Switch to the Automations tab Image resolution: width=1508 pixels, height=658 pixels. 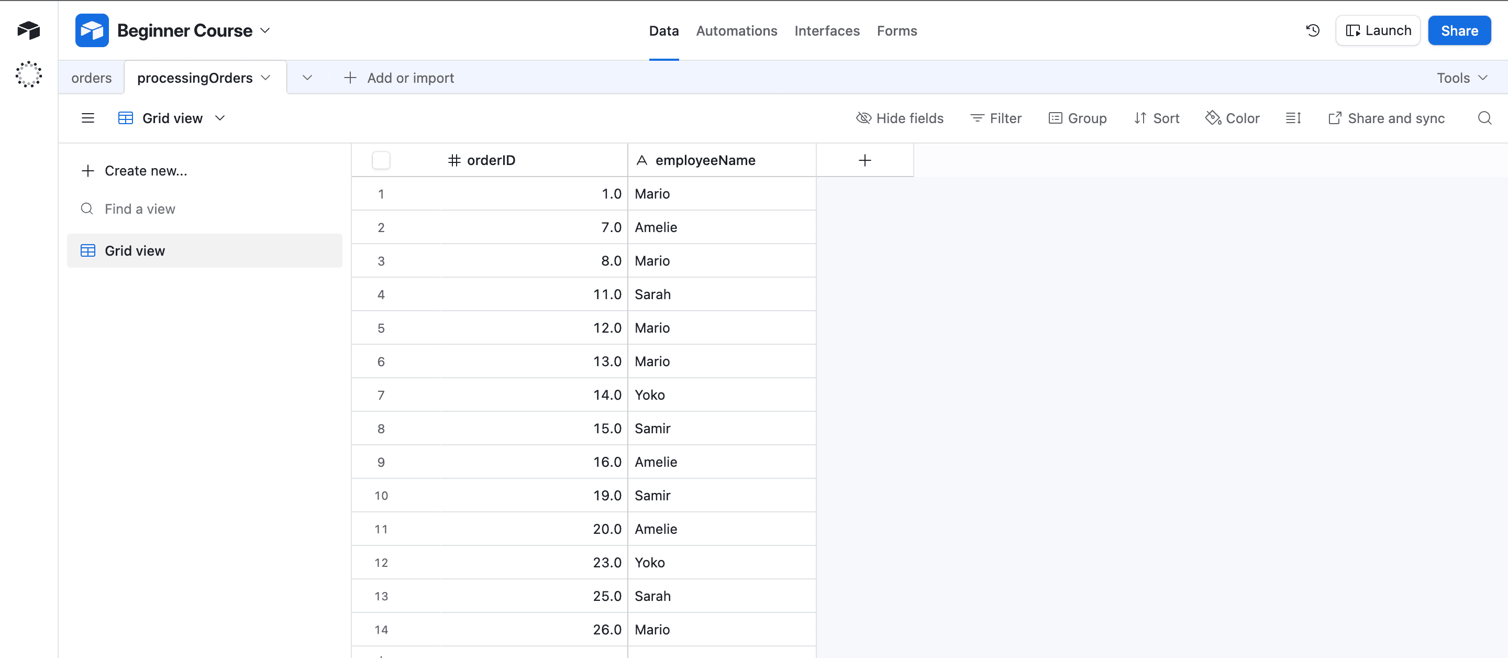(736, 31)
